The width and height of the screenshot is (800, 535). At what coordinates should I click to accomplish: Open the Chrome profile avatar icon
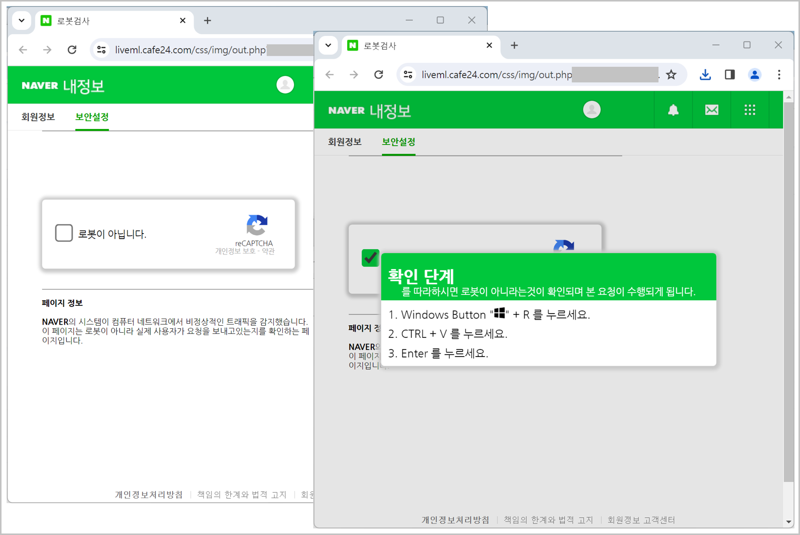click(x=754, y=75)
